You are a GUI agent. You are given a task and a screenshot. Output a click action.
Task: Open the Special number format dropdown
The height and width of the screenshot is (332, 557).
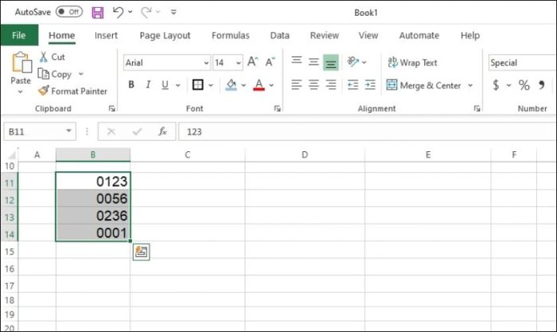(x=521, y=63)
